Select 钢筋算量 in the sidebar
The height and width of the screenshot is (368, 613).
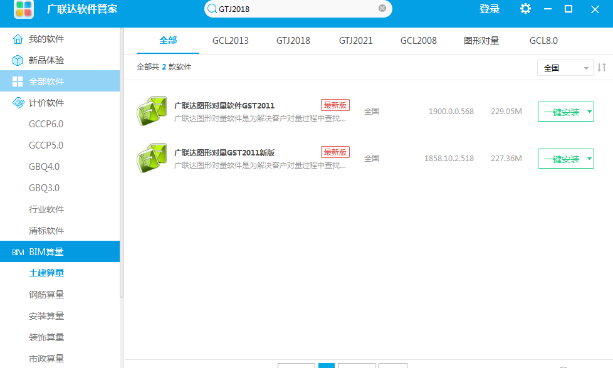46,295
